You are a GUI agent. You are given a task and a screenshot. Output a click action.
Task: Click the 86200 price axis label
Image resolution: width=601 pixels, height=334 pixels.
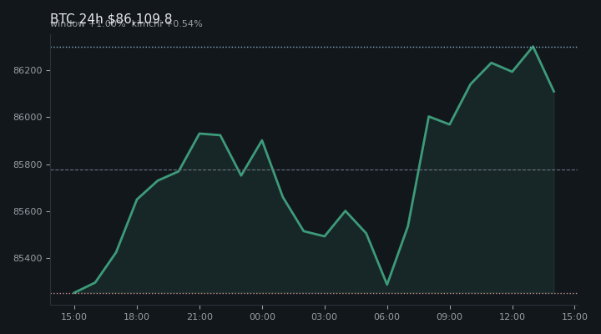pyautogui.click(x=28, y=70)
